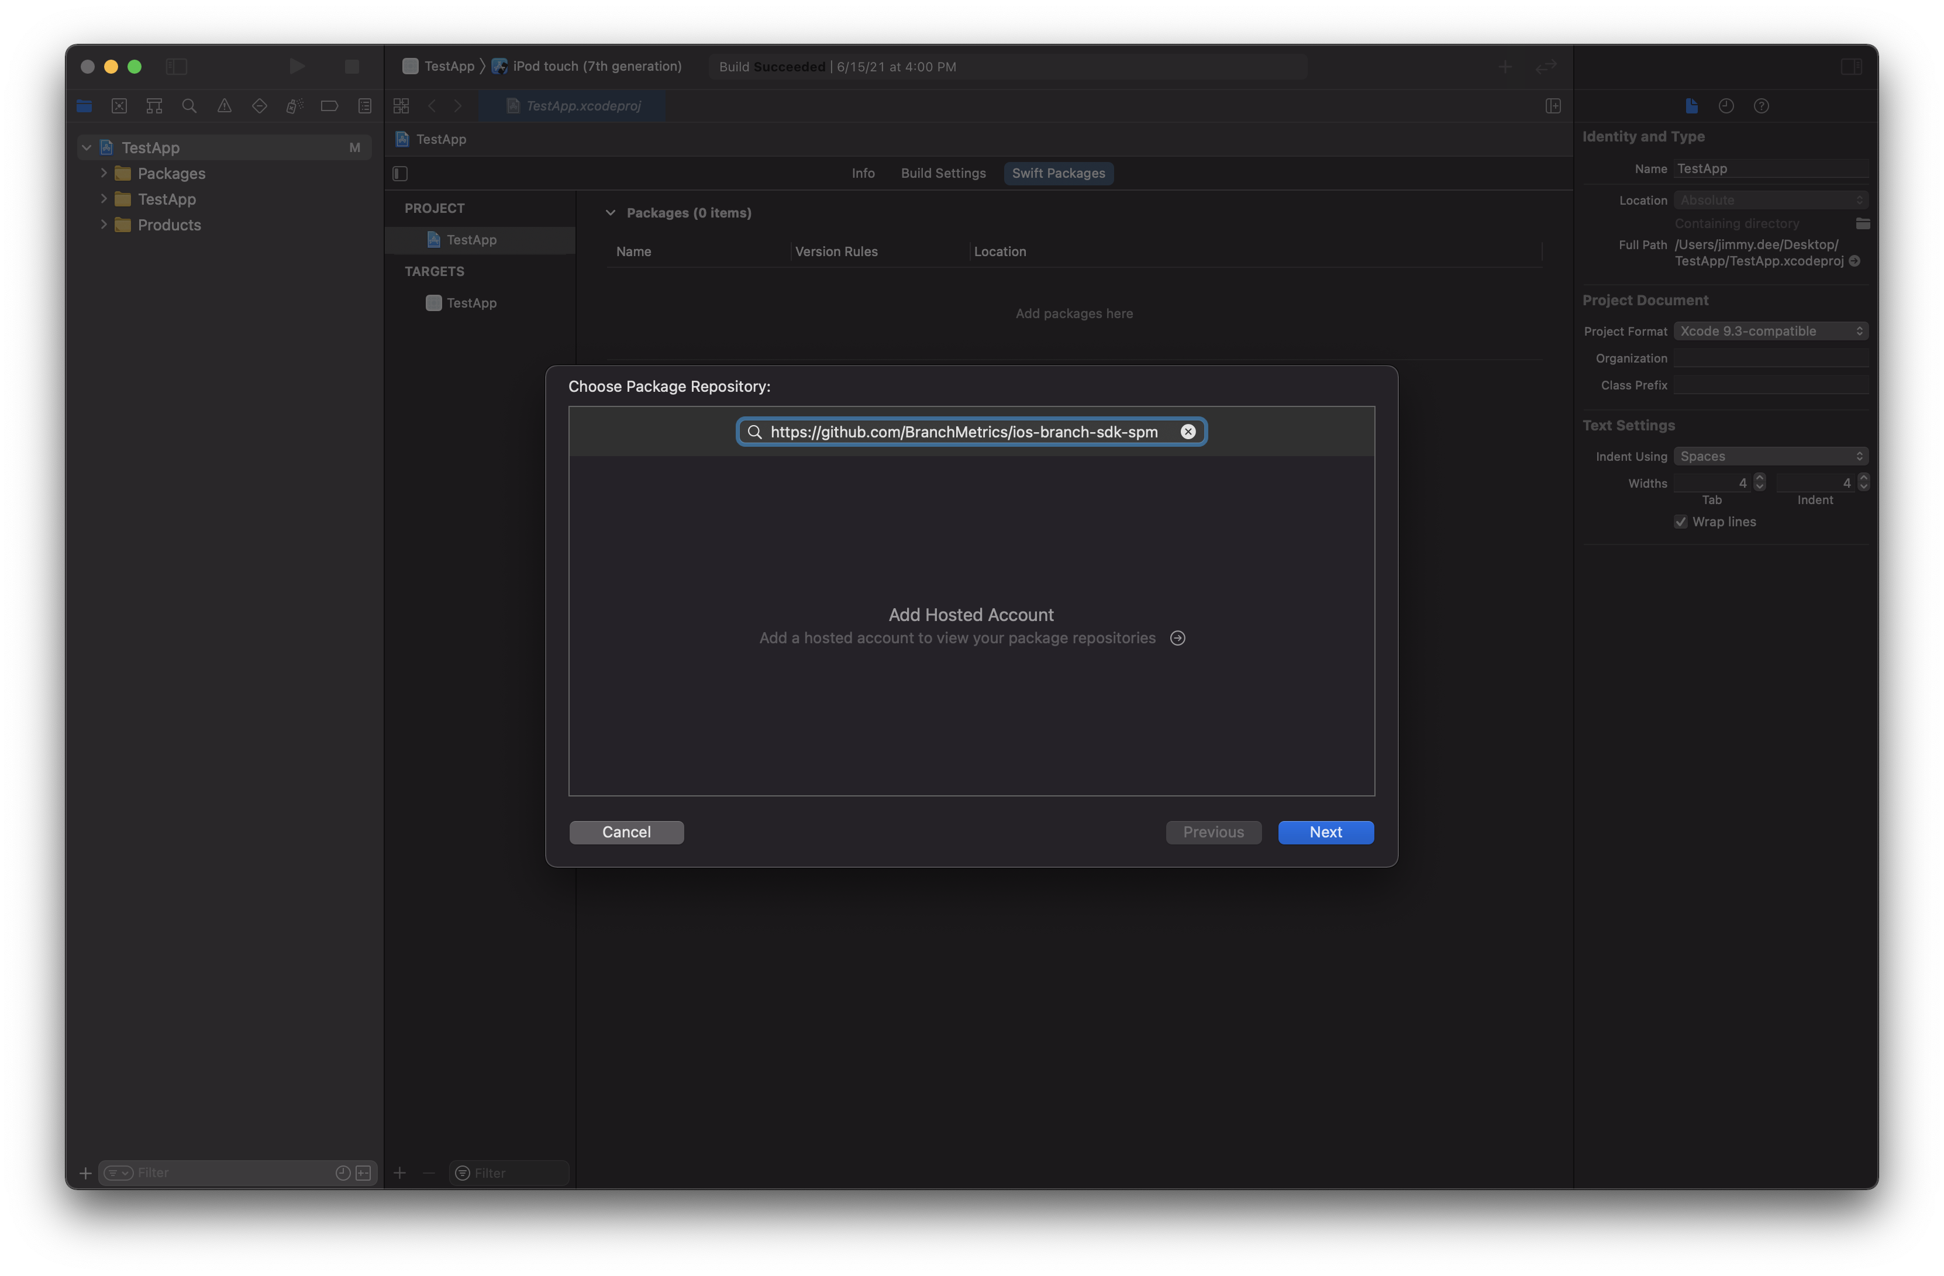The image size is (1944, 1276).
Task: Select the TestApp project in PROJECT list
Action: coord(480,240)
